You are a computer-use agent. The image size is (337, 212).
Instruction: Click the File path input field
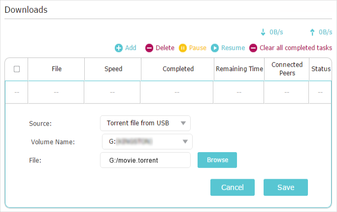[x=145, y=160]
